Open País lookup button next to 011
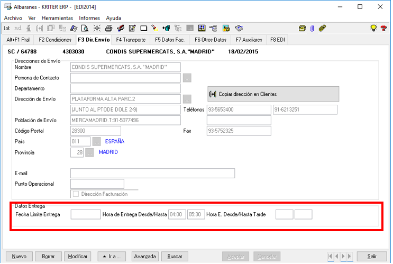The height and width of the screenshot is (264, 393). pos(96,141)
